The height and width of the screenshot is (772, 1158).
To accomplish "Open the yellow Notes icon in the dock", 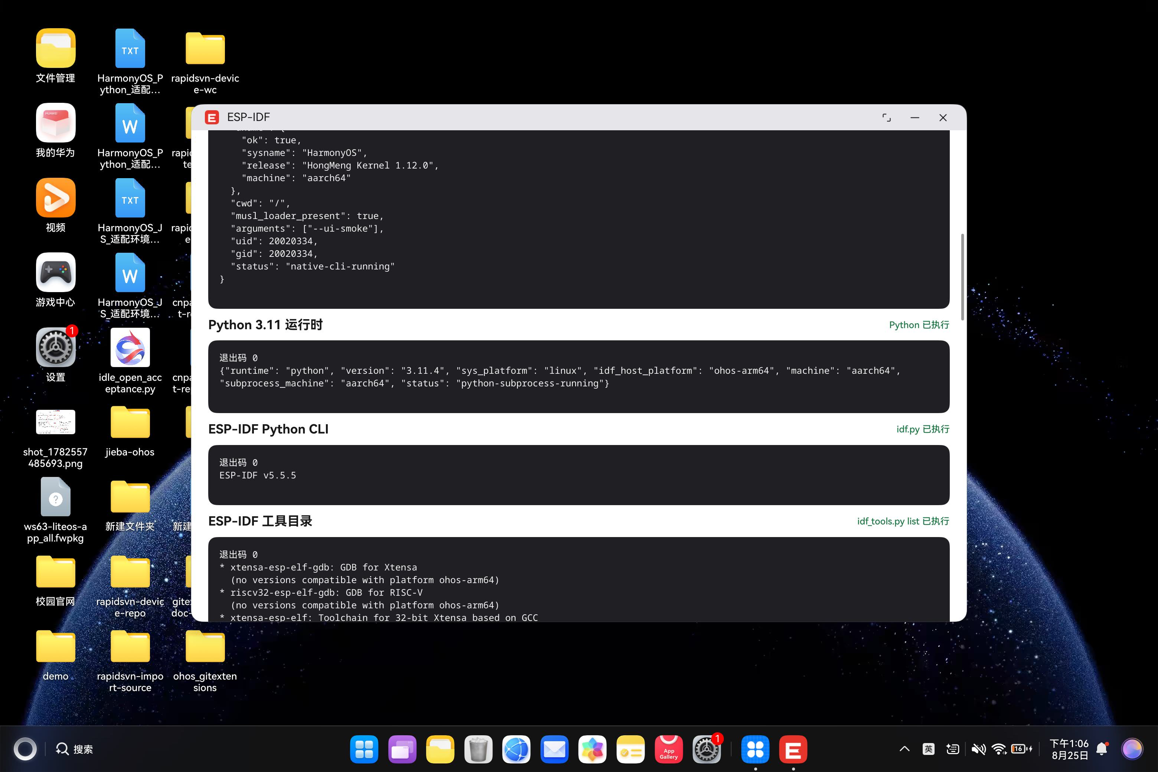I will 630,749.
